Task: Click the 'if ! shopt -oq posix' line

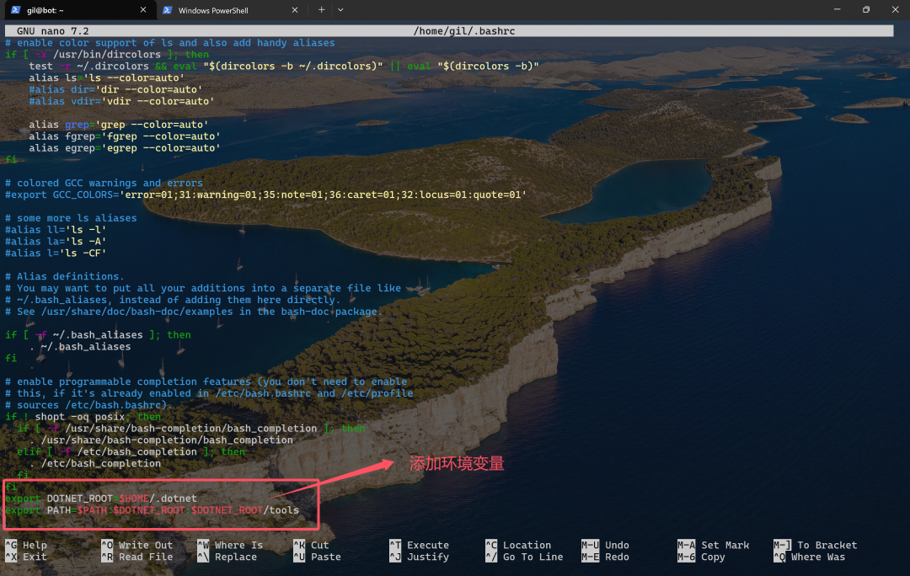Action: point(83,417)
